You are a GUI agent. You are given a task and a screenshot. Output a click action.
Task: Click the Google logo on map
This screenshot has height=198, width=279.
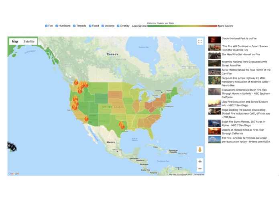click(x=14, y=173)
